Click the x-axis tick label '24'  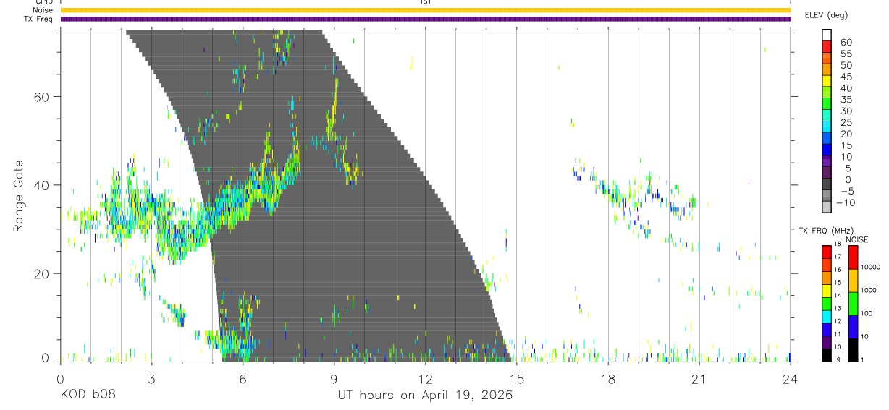click(791, 378)
